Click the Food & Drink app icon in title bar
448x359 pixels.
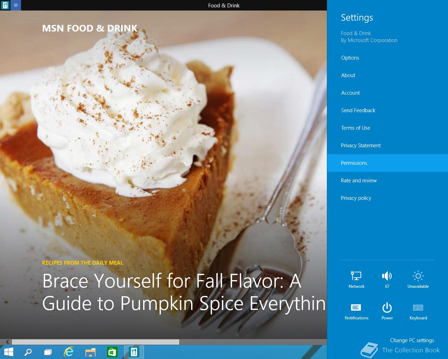tap(5, 5)
